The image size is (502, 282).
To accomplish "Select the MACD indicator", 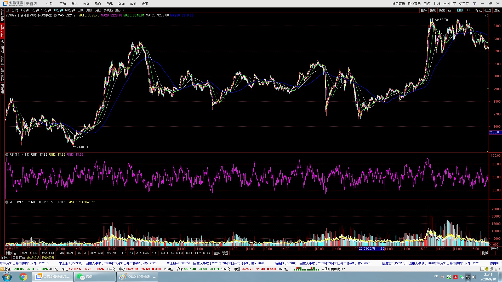I will coord(26,253).
